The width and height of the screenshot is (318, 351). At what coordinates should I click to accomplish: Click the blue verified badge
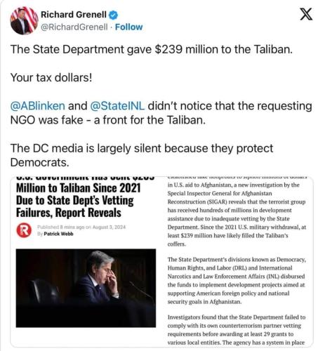click(114, 15)
